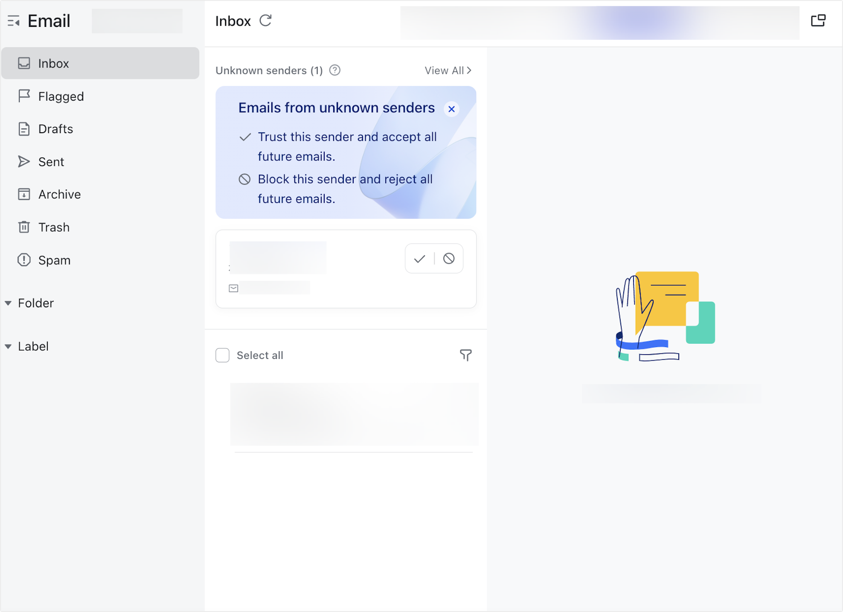
Task: Collapse the Email sidebar
Action: 14,20
